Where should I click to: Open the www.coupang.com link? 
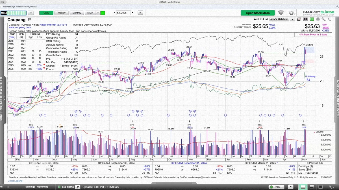[19, 28]
